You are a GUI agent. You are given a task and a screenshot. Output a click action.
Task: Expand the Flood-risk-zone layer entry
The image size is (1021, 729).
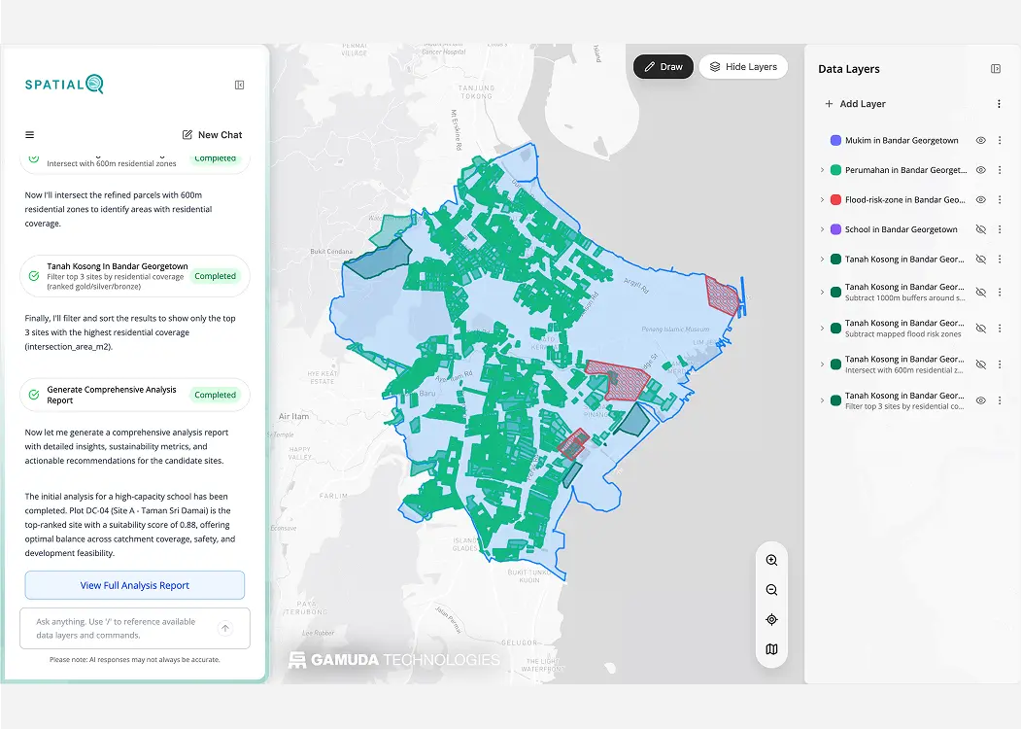822,200
